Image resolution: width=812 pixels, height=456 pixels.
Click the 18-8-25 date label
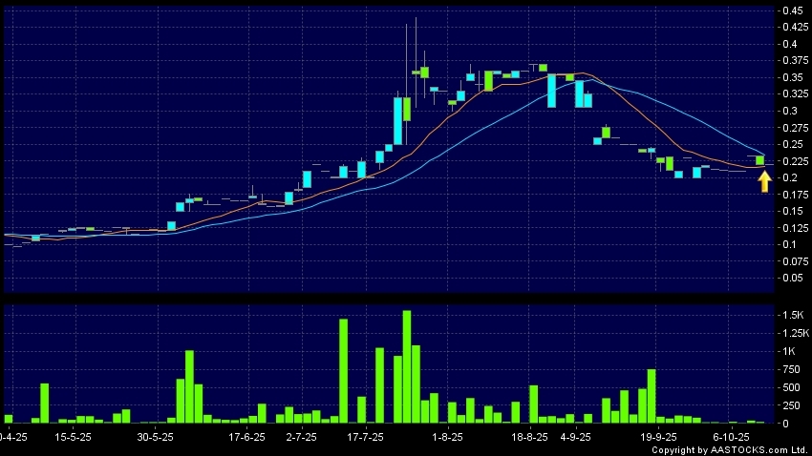530,436
